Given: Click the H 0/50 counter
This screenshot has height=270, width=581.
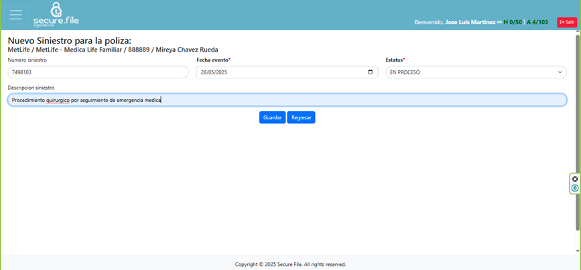Looking at the screenshot, I should pyautogui.click(x=513, y=22).
